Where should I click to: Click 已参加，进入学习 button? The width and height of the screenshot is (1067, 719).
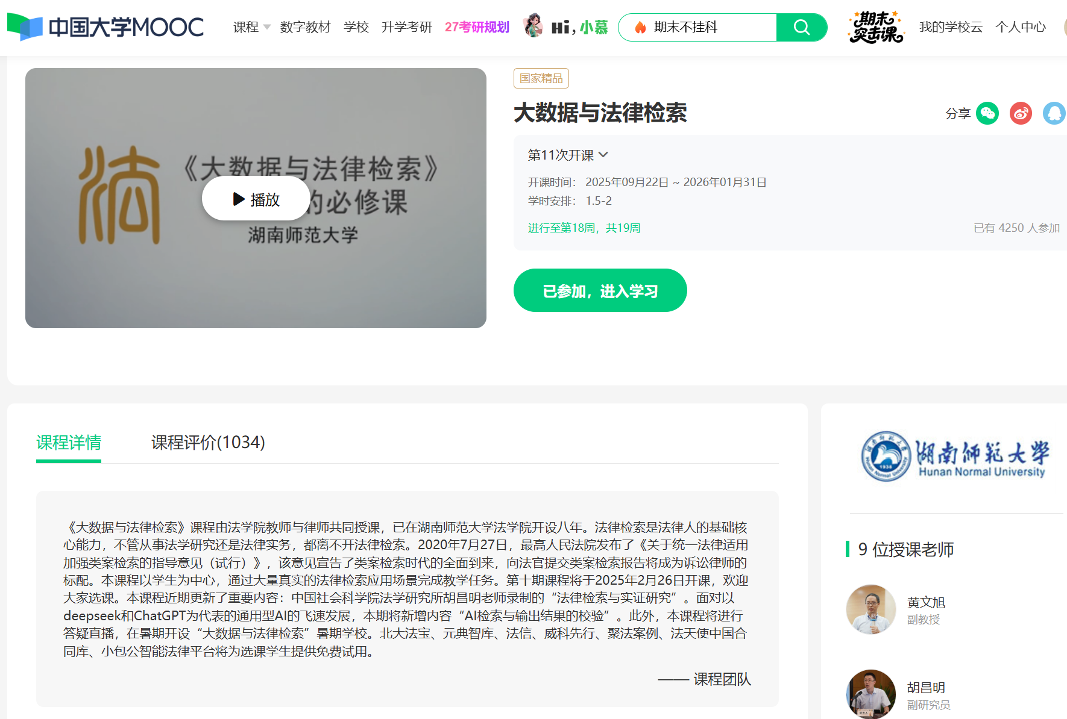pos(600,291)
